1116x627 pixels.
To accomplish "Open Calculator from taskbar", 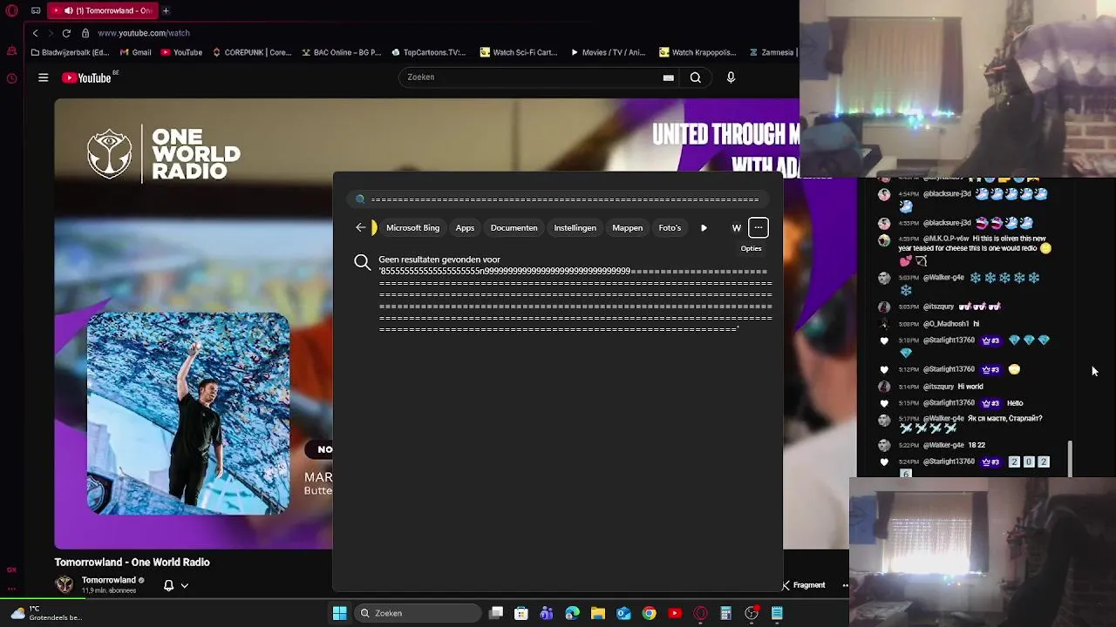I will [725, 613].
